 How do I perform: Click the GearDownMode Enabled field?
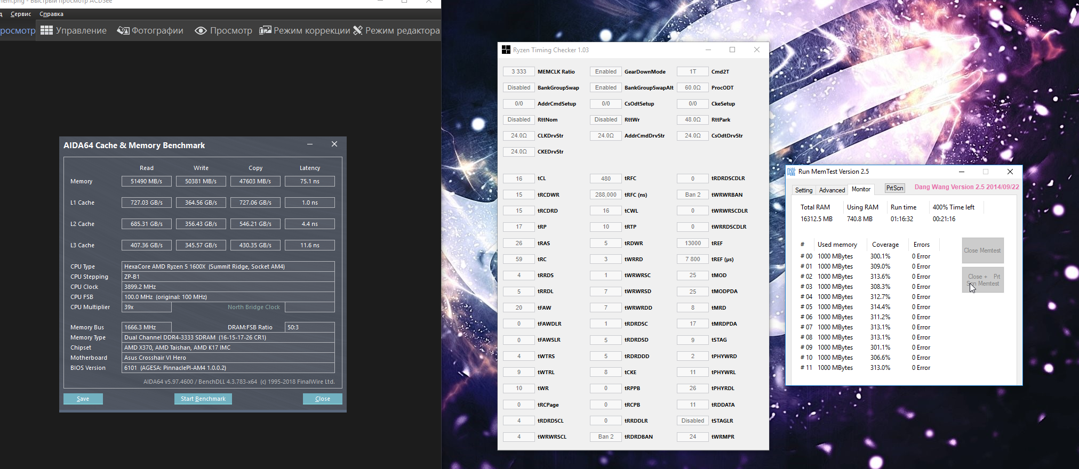[605, 71]
